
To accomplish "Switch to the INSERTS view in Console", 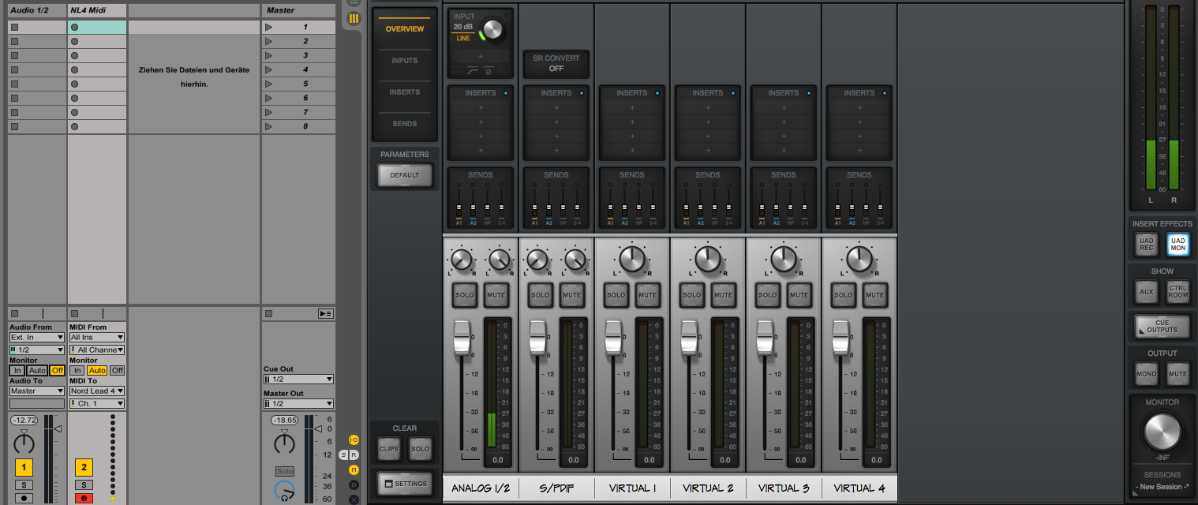I will pos(404,92).
